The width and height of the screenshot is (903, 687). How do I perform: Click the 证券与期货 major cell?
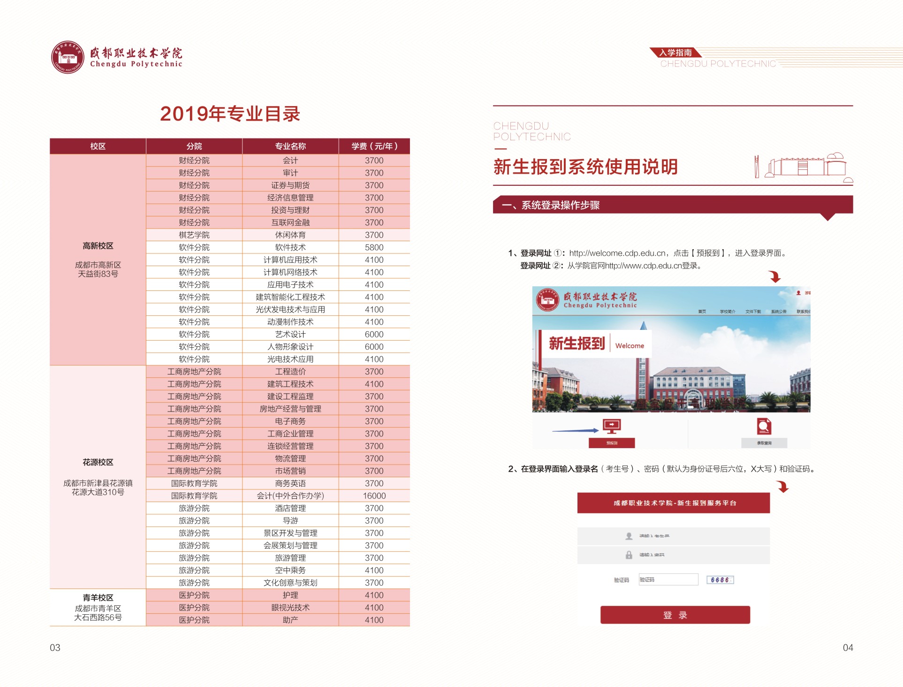point(290,185)
